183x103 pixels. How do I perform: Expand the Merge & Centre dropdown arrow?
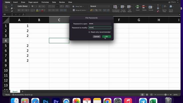pos(87,10)
